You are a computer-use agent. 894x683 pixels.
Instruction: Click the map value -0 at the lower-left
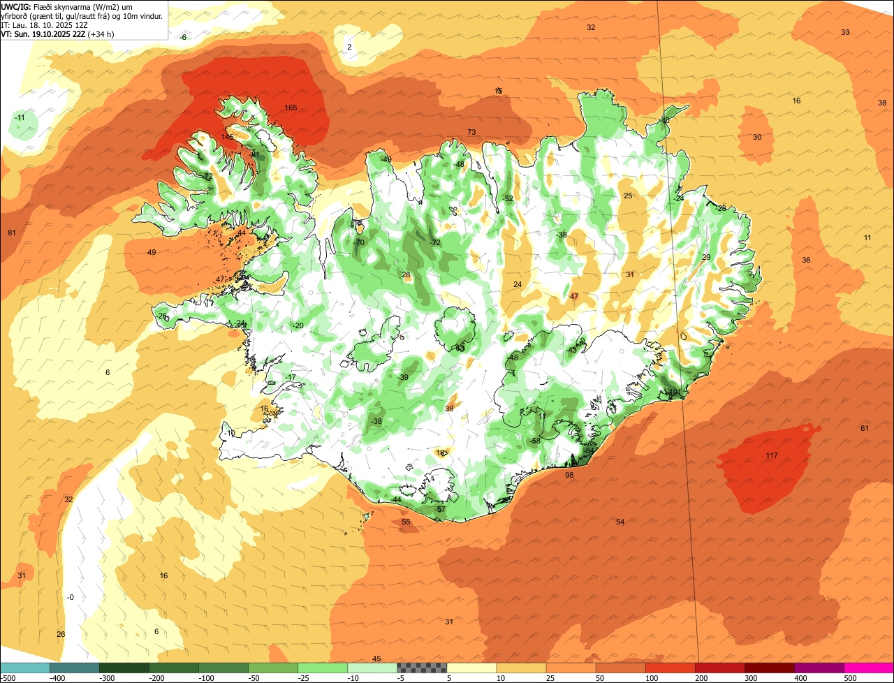point(70,597)
